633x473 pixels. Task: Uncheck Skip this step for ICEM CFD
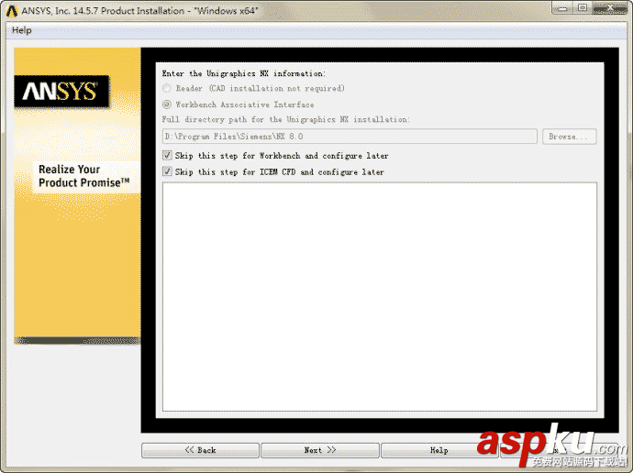tap(167, 171)
